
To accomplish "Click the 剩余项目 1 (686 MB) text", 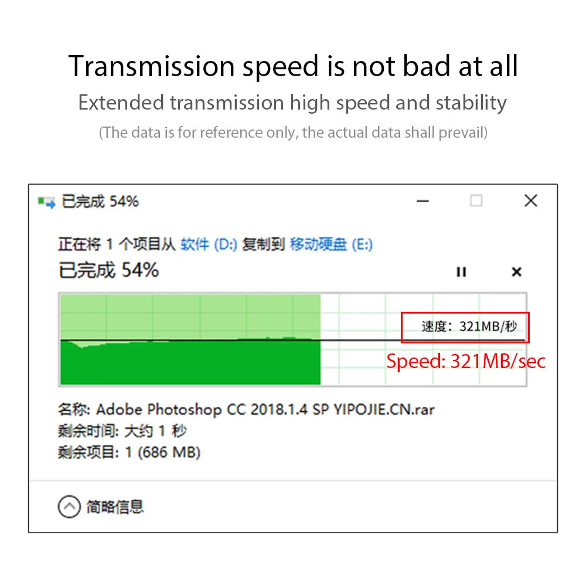I will (x=129, y=452).
